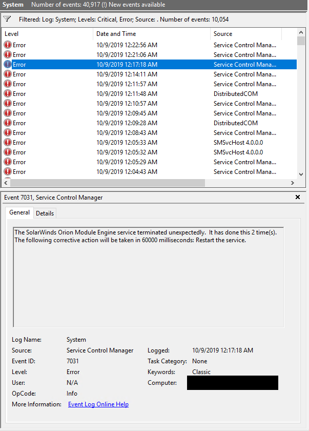309x431 pixels.
Task: Select the 10/9/2019 12:05:29 AM date cell
Action: [127, 162]
